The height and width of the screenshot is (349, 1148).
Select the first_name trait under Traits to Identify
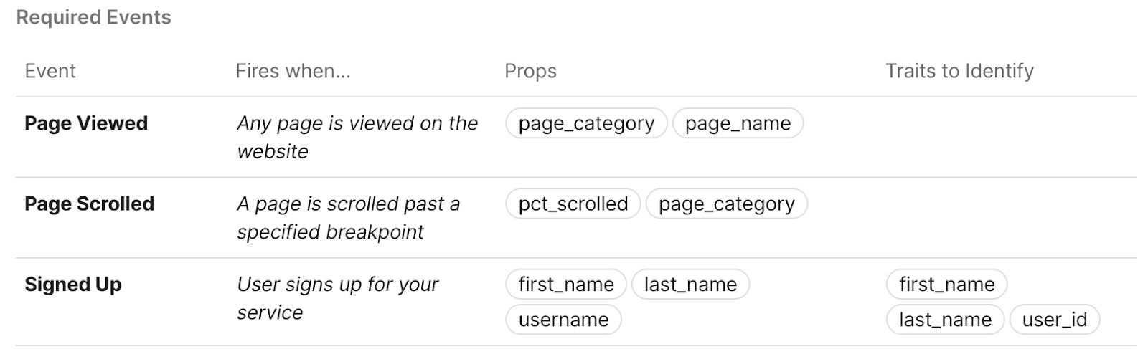pyautogui.click(x=946, y=284)
